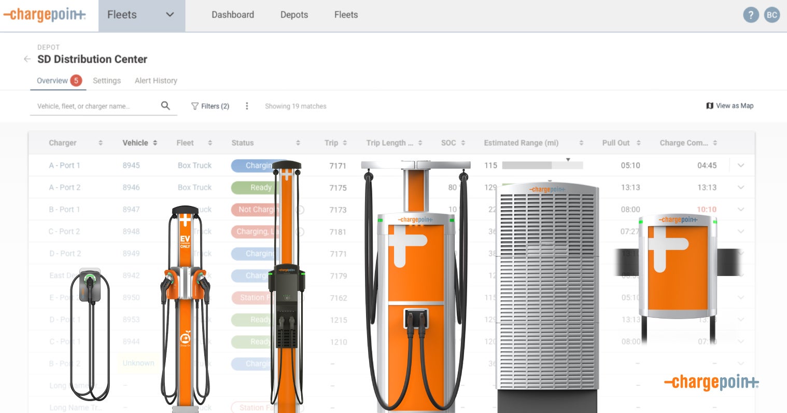Click the ChargePoint logo in the header
The width and height of the screenshot is (787, 413).
tap(45, 15)
